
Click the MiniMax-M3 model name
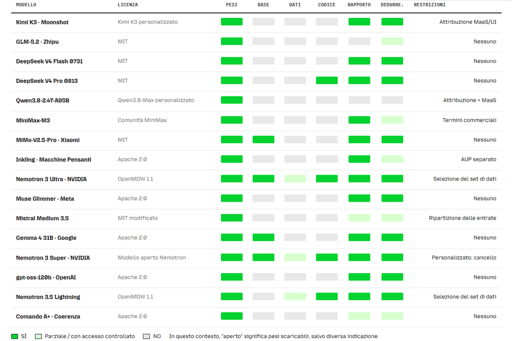(x=33, y=120)
